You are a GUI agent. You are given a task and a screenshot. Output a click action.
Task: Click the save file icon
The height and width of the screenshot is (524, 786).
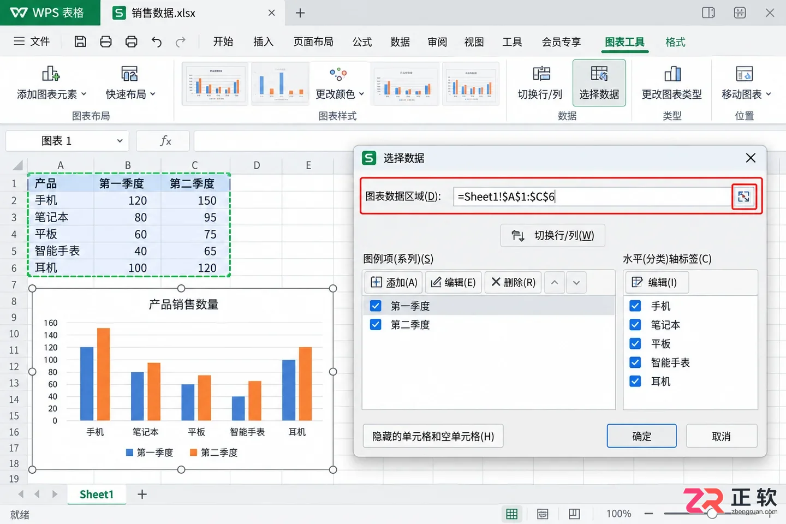(80, 41)
